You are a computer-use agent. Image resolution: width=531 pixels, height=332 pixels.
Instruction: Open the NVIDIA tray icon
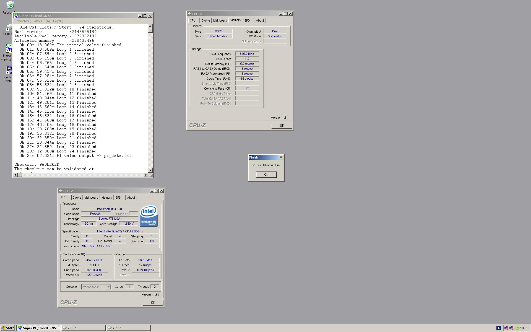[x=516, y=328]
